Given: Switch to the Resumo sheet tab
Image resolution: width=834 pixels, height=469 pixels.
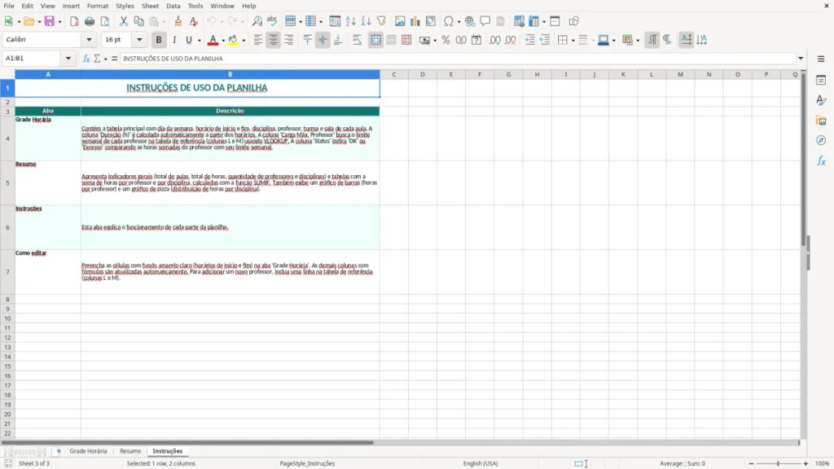Looking at the screenshot, I should [x=130, y=451].
